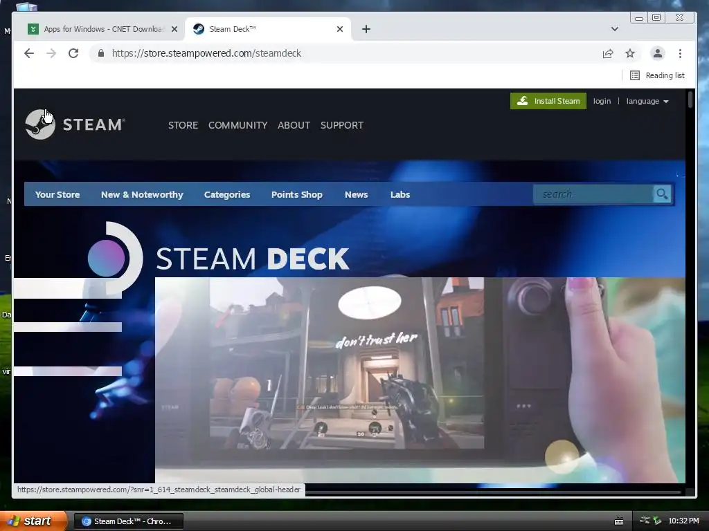Image resolution: width=709 pixels, height=531 pixels.
Task: Switch to the Apps for Windows CNET tab
Action: click(102, 29)
